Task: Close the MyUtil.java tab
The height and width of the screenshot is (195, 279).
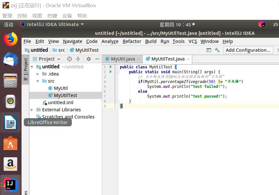Action: pyautogui.click(x=139, y=59)
